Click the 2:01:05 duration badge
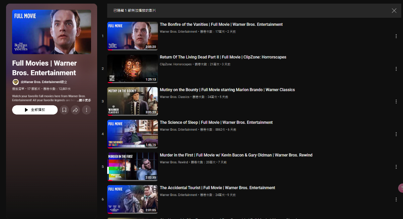403x219 pixels. (151, 210)
